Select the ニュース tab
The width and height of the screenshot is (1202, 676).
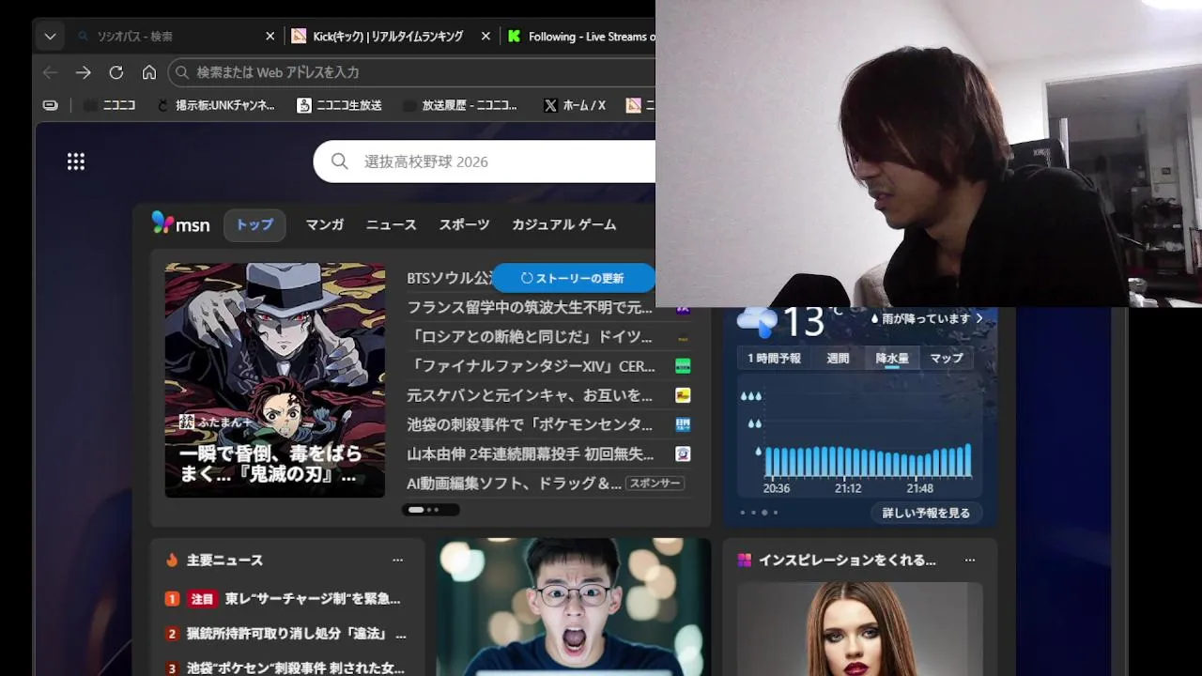click(x=392, y=225)
